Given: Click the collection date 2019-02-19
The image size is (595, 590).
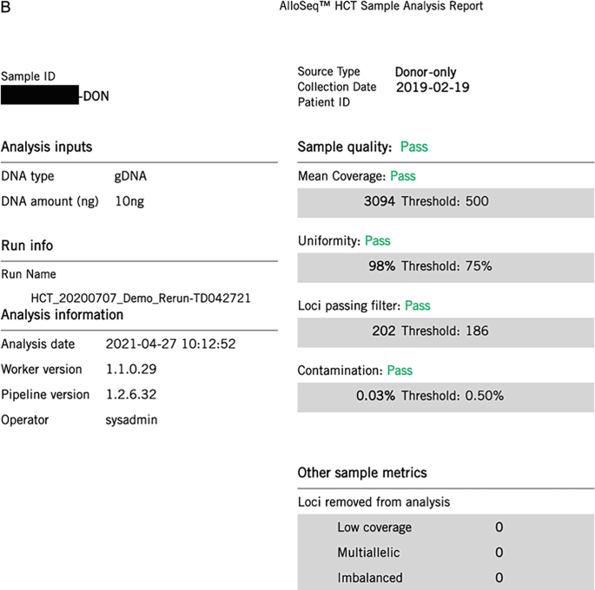Looking at the screenshot, I should pos(433,88).
